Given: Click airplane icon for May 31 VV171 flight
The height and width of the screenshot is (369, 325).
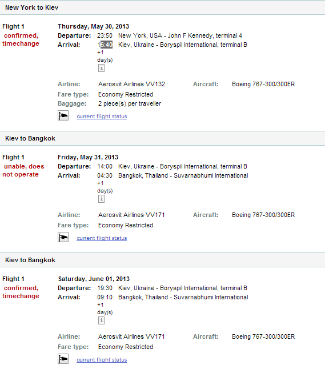Looking at the screenshot, I should pos(63,237).
